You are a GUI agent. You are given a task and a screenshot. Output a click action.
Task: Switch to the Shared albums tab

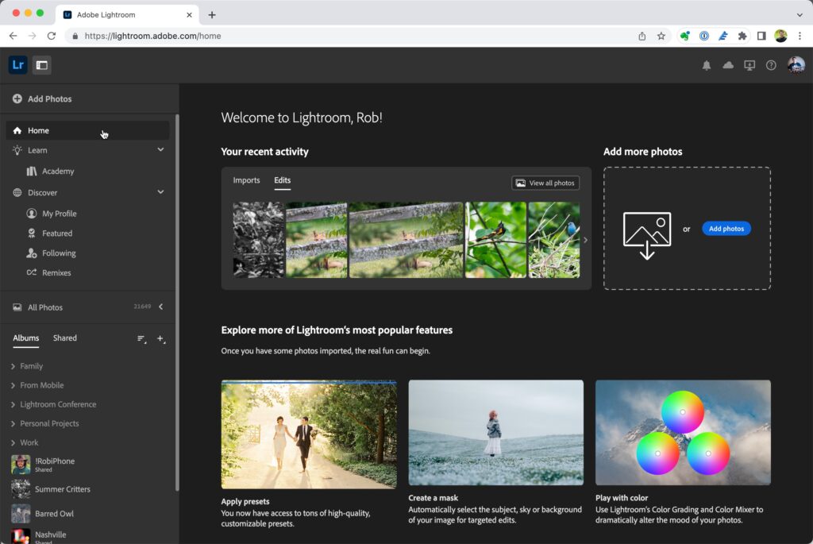click(x=65, y=338)
